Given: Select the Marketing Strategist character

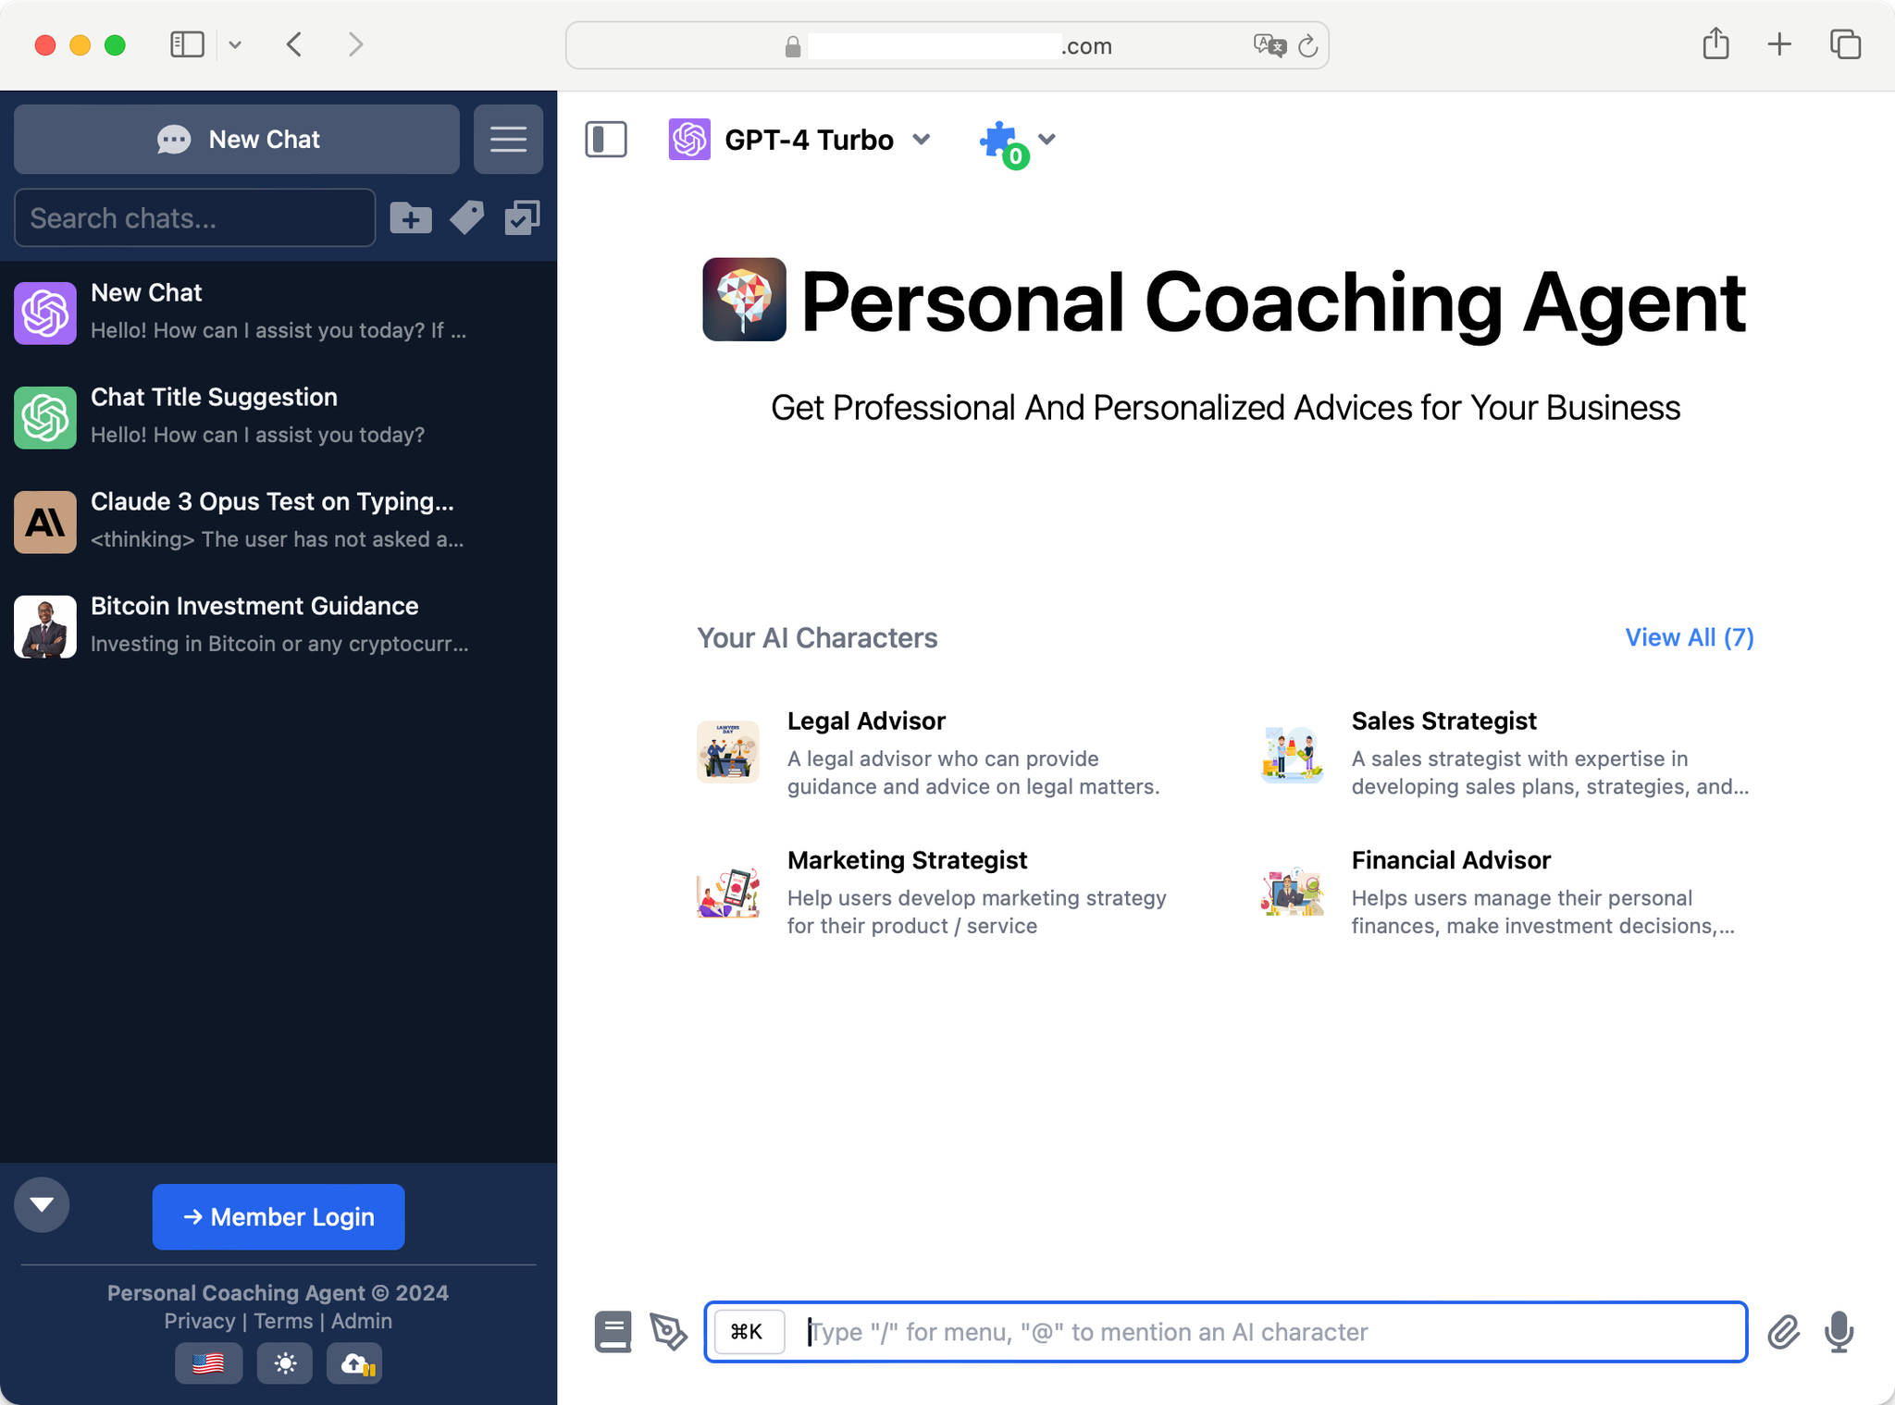Looking at the screenshot, I should point(935,893).
